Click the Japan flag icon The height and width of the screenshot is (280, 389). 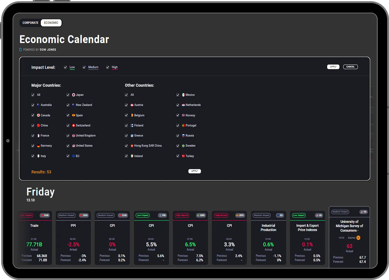coord(74,95)
